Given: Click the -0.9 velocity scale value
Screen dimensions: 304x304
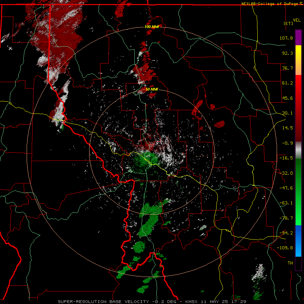Looking at the screenshot, I should 287,143.
